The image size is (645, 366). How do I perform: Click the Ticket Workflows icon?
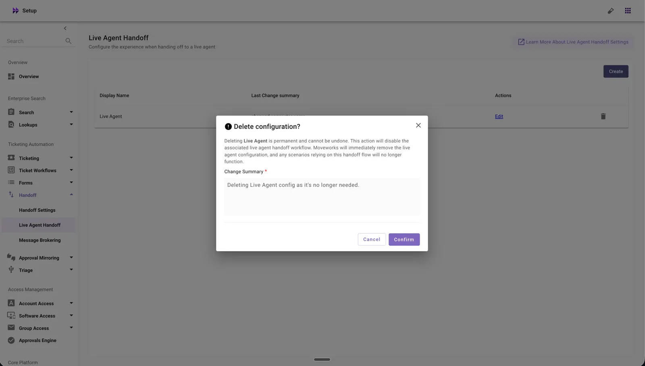(11, 170)
